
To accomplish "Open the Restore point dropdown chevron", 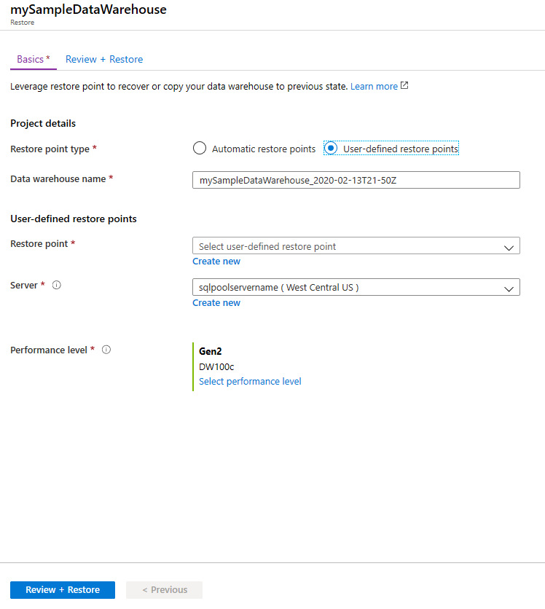I will [x=509, y=245].
